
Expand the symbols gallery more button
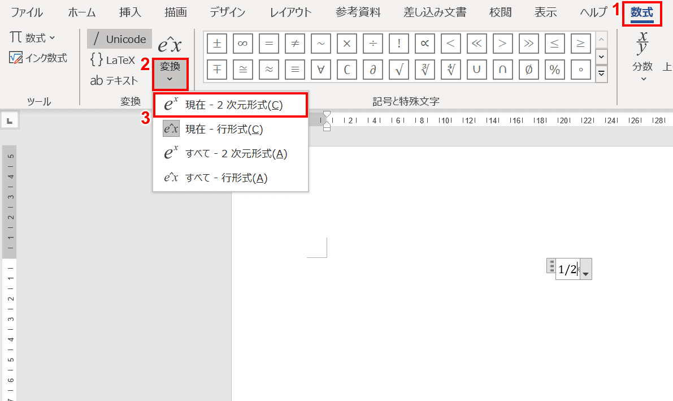[x=601, y=74]
